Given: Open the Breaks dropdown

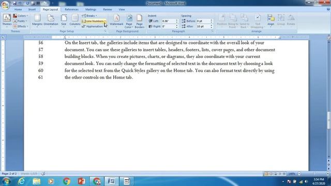Looking at the screenshot, I should [89, 16].
